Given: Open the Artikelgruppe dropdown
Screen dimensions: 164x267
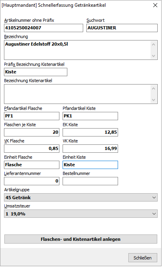Looking at the screenshot, I should point(81,198).
